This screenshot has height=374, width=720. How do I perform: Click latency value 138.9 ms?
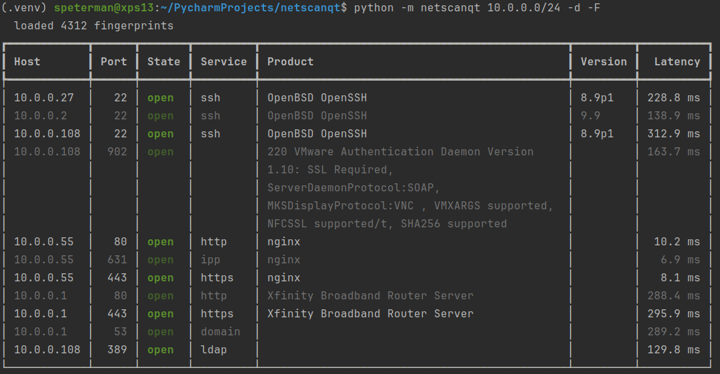pos(673,116)
